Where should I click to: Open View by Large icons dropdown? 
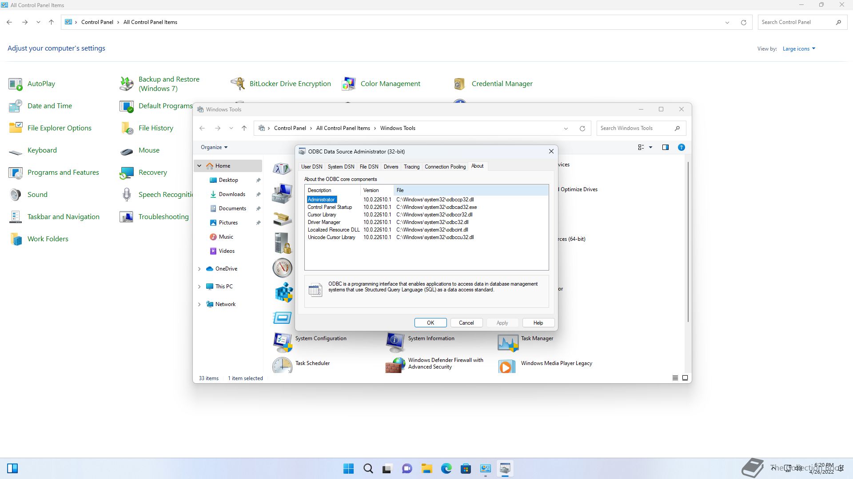(x=799, y=49)
